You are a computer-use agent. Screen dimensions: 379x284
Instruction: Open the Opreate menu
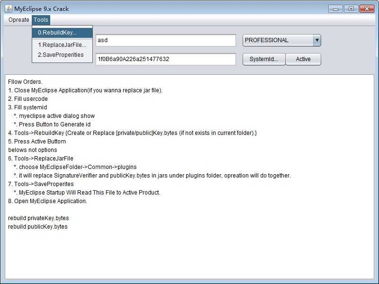click(18, 20)
